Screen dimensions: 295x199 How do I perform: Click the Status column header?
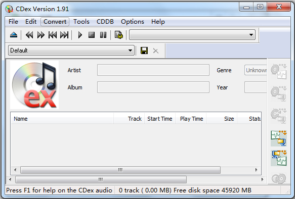coord(249,119)
